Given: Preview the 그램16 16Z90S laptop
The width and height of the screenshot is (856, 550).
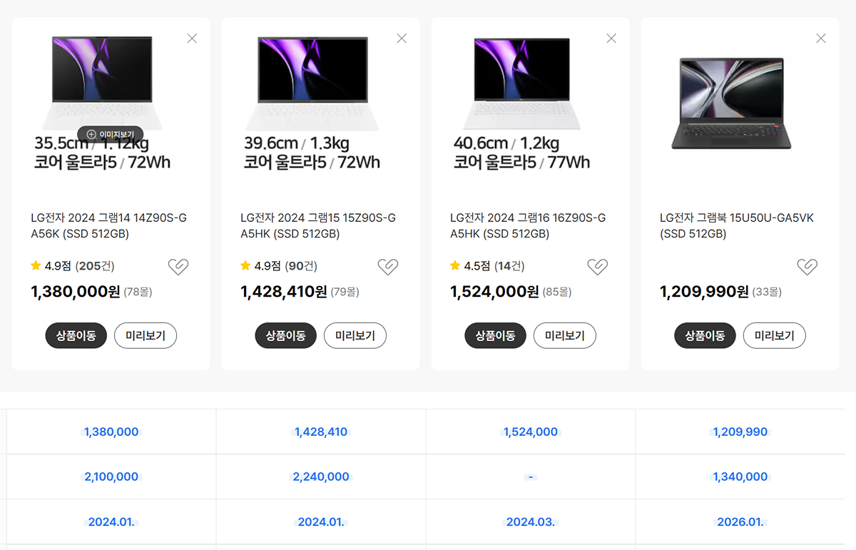Looking at the screenshot, I should point(565,336).
